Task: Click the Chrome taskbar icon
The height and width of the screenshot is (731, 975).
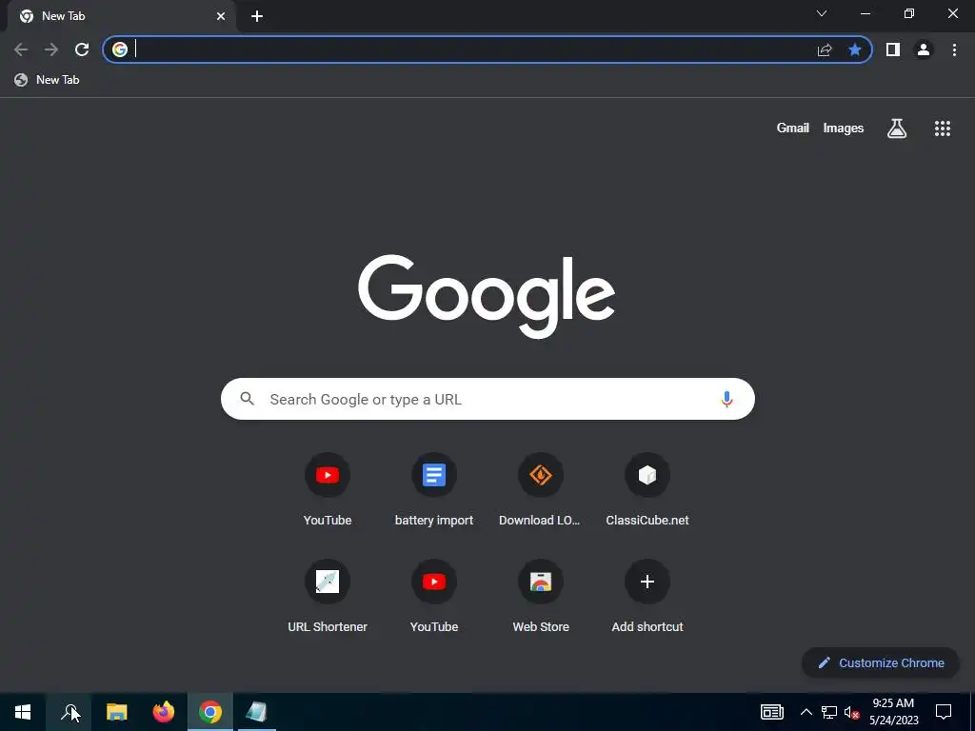Action: (x=210, y=712)
